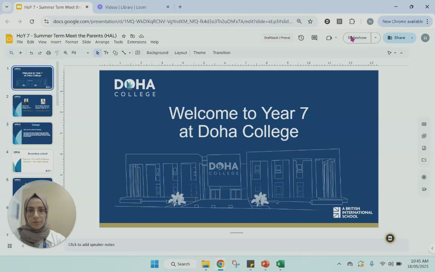Open version history clock icon
This screenshot has height=272, width=435.
coord(301,38)
